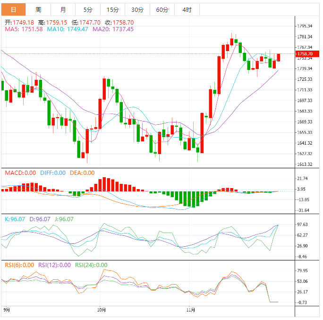Click the RSI(24) indicator label
The height and width of the screenshot is (320, 323).
coord(91,265)
